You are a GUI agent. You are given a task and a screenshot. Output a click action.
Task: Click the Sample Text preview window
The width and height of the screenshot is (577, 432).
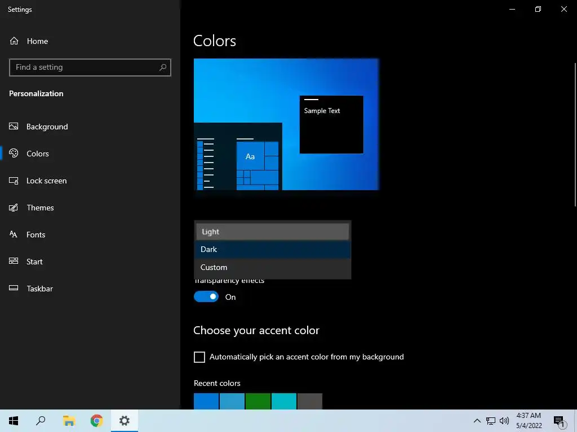[331, 124]
